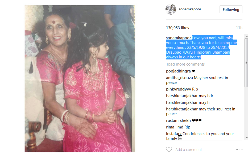This screenshot has width=248, height=155.
Task: Open rustam_shekh's profile link
Action: pyautogui.click(x=178, y=120)
